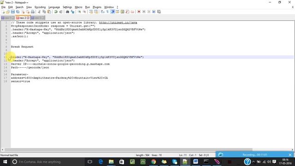295x166 pixels.
Task: Open the Search menu
Action: [19, 7]
